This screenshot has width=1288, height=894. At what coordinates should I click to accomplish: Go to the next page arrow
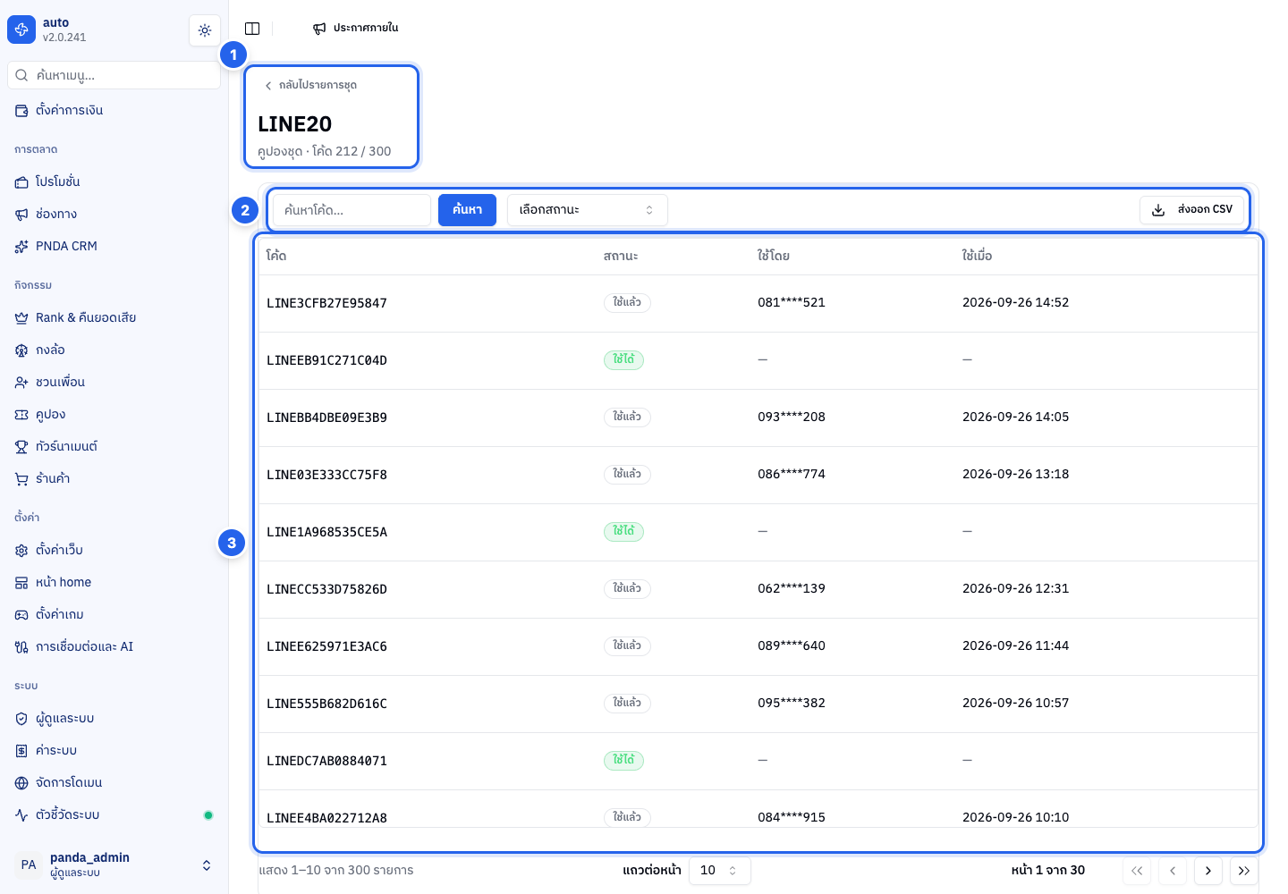coord(1208,871)
